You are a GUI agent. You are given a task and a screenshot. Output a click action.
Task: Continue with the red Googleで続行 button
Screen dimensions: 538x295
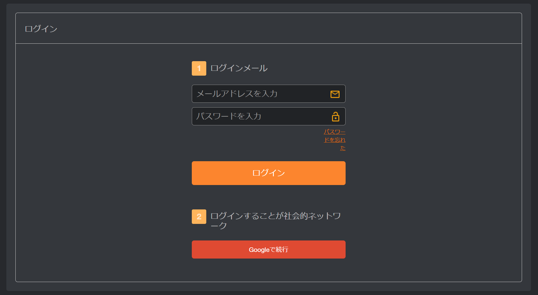click(x=269, y=249)
